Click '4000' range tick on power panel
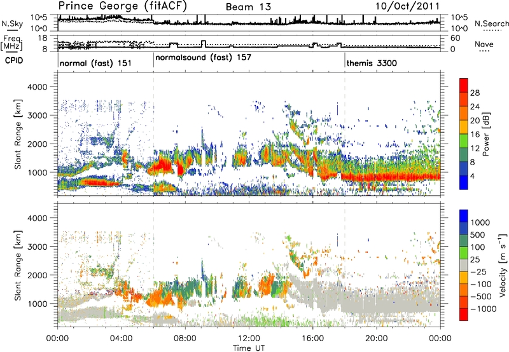Viewport: 509px width, 352px height. click(x=37, y=87)
